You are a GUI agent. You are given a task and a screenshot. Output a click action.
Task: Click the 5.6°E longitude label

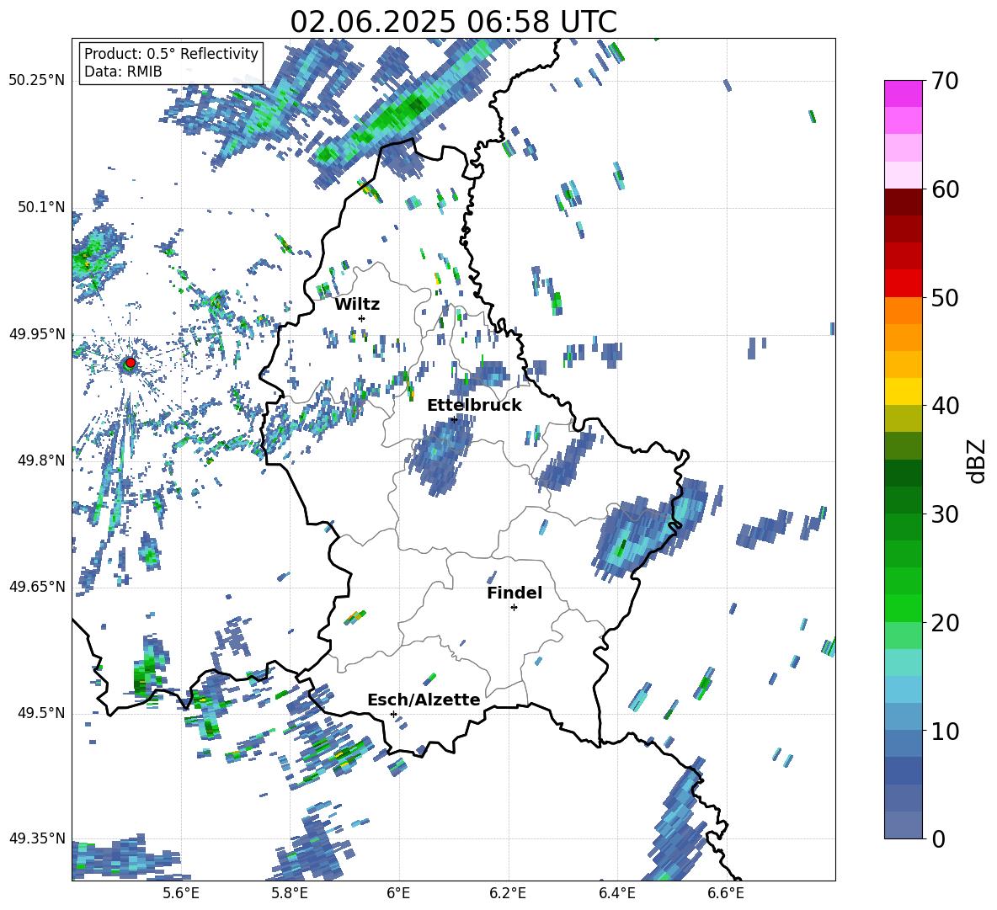pos(181,893)
